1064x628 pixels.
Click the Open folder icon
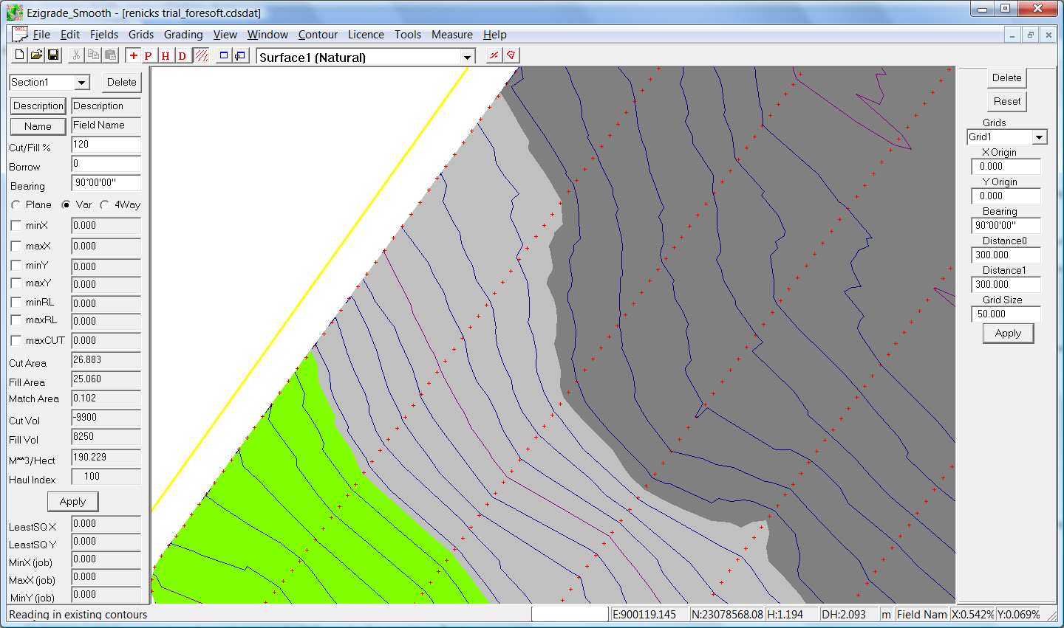pyautogui.click(x=36, y=55)
